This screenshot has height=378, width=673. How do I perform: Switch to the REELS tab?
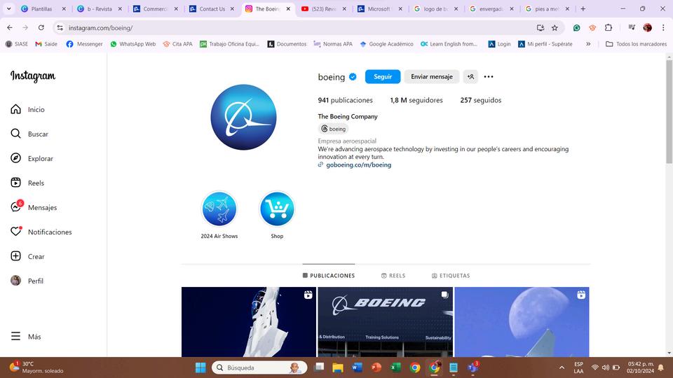pos(393,276)
